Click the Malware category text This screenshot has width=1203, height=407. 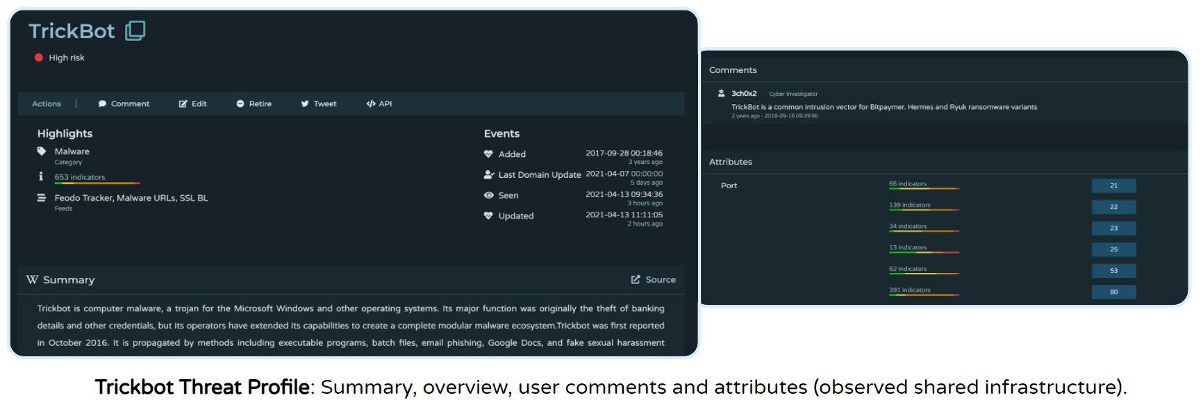tap(72, 151)
